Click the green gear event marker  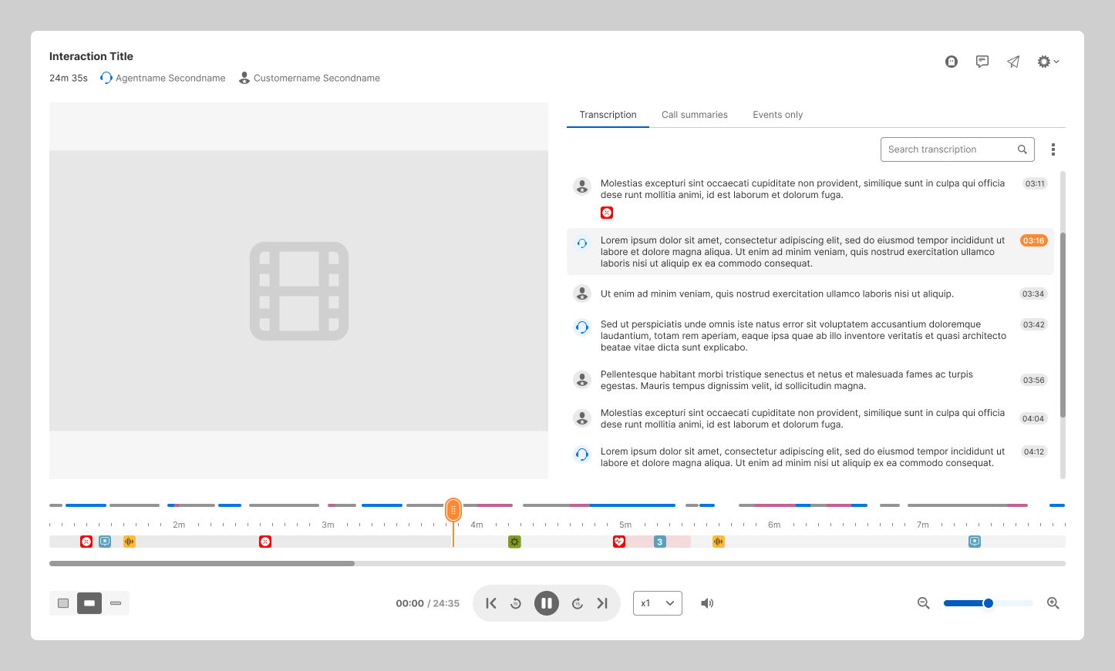(x=514, y=542)
